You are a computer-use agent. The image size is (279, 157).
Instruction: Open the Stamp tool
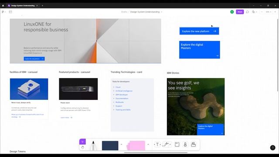click(x=185, y=144)
